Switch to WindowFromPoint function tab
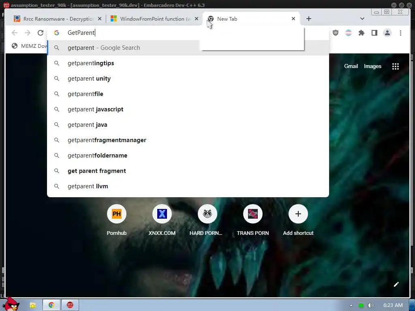The image size is (415, 311). (154, 19)
